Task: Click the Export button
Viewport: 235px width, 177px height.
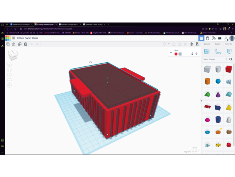Action: tap(217, 44)
